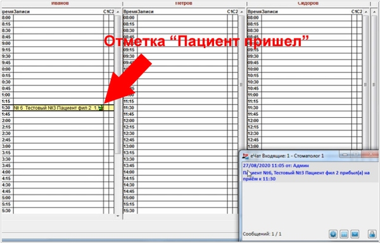The image size is (380, 243).
Task: Open the Сидоров doctor column header
Action: pos(308,3)
